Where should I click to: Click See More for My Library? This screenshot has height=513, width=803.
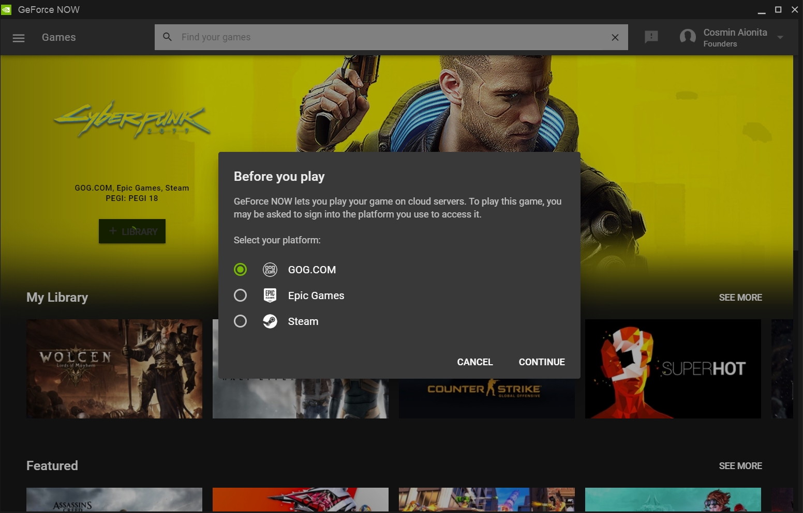[x=740, y=297]
